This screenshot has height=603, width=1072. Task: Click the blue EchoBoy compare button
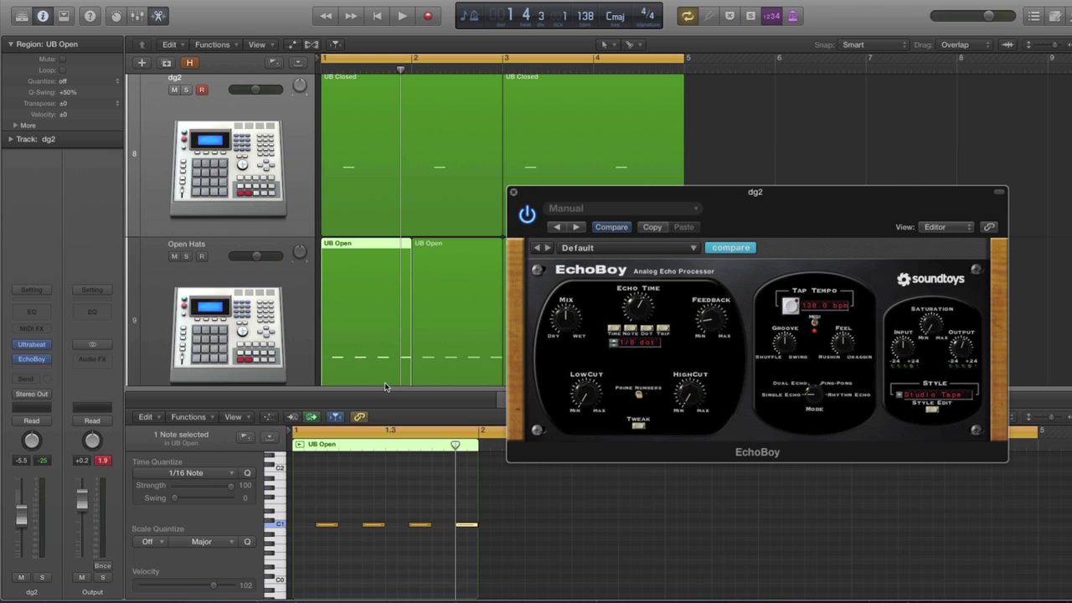(730, 248)
